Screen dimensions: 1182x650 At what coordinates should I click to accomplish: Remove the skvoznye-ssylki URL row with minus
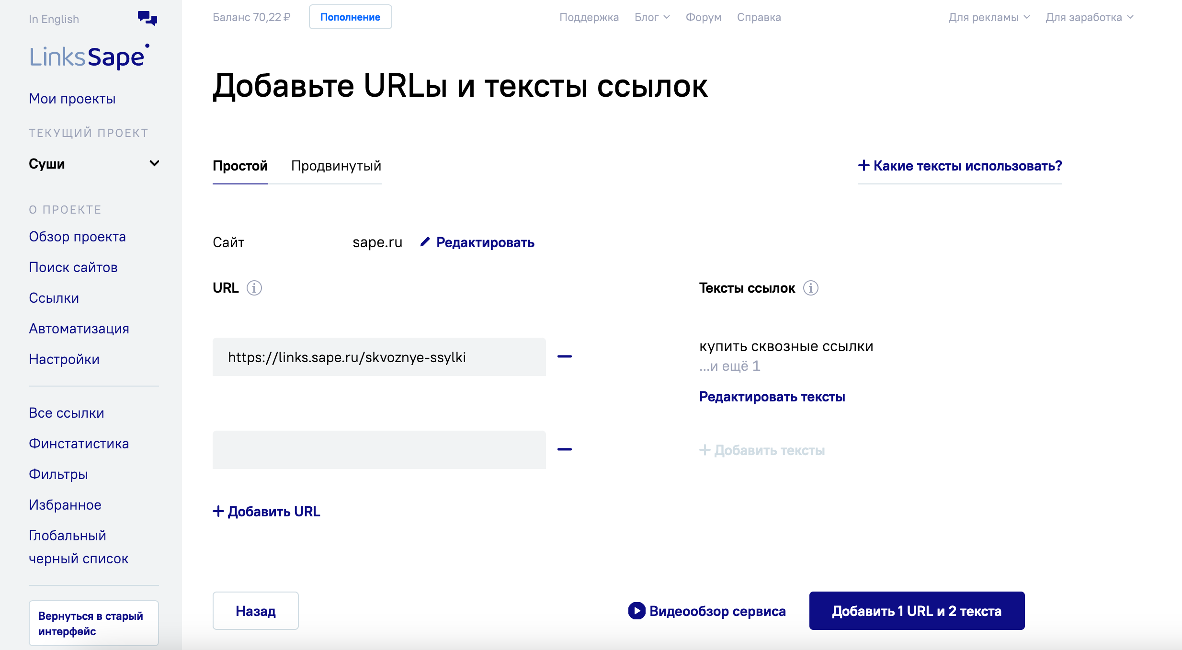point(565,356)
